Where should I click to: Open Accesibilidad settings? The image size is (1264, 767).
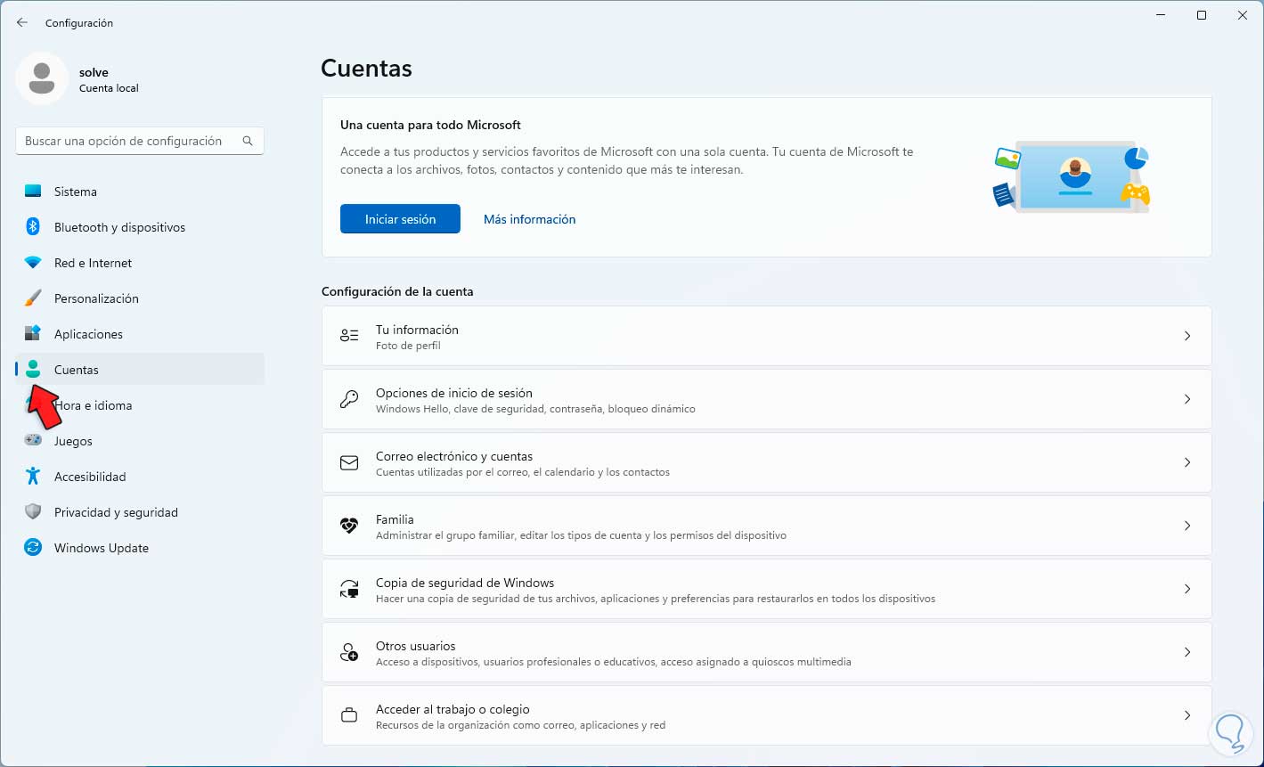[x=140, y=477]
